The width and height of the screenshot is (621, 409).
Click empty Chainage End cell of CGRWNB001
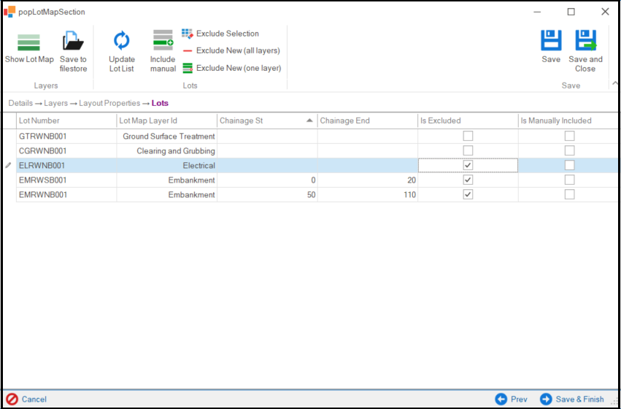point(368,151)
